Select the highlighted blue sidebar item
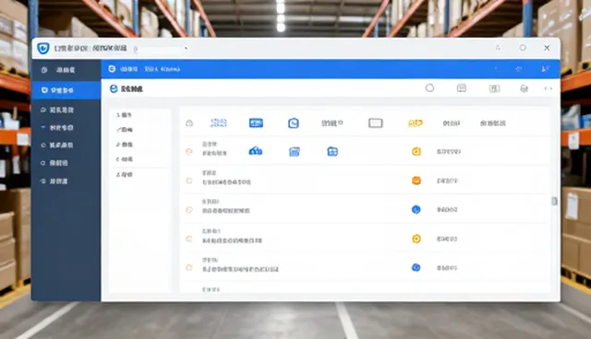The image size is (591, 339). click(66, 90)
